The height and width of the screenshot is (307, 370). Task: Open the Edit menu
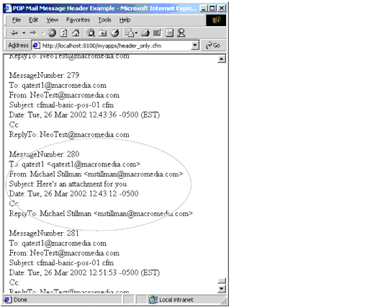(34, 20)
